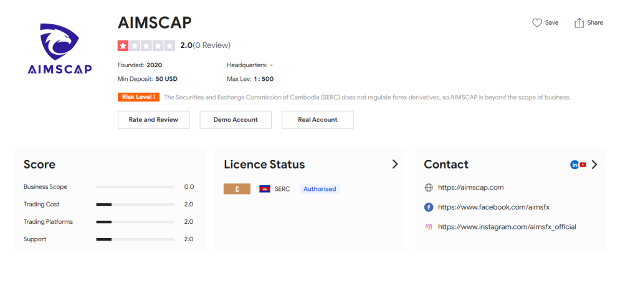638x286 pixels.
Task: Click the Save heart icon
Action: (x=537, y=23)
